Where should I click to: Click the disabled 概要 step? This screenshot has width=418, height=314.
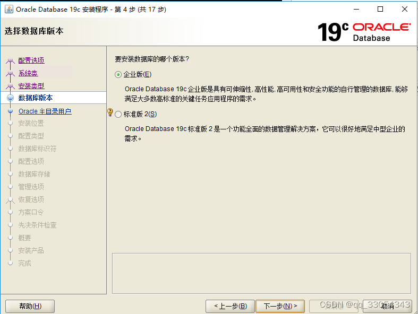click(24, 238)
